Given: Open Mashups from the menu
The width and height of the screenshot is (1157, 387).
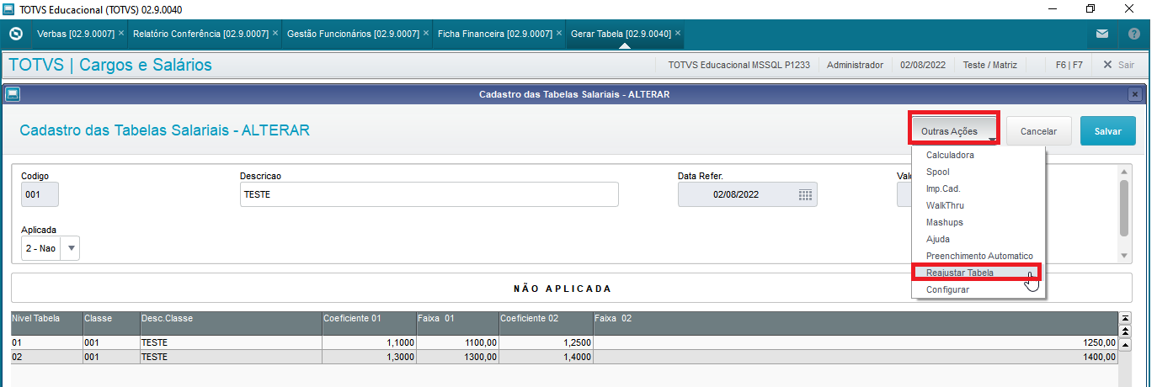Looking at the screenshot, I should pyautogui.click(x=944, y=222).
